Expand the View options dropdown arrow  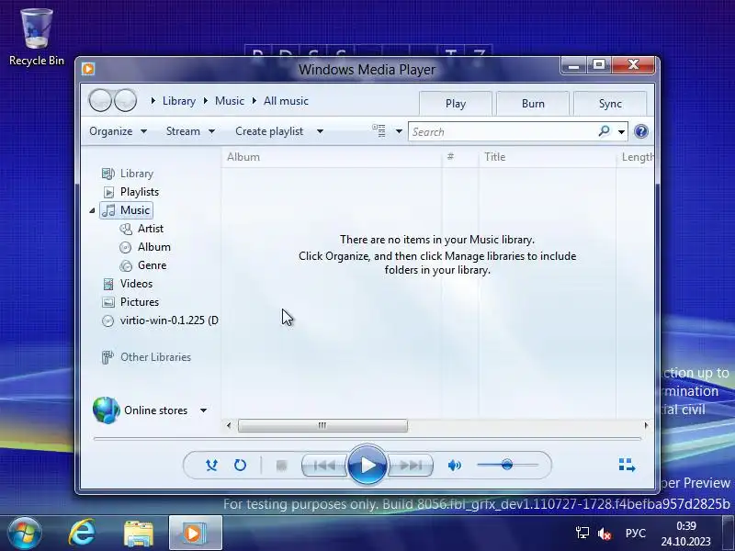(399, 131)
